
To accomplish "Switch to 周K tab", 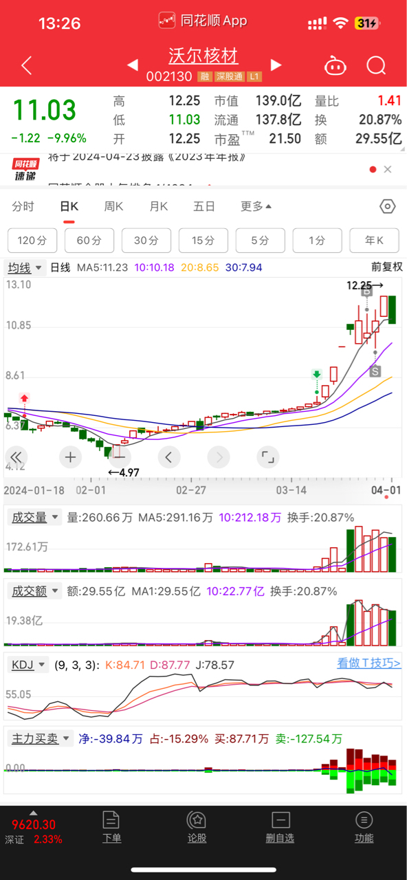I will click(x=113, y=206).
